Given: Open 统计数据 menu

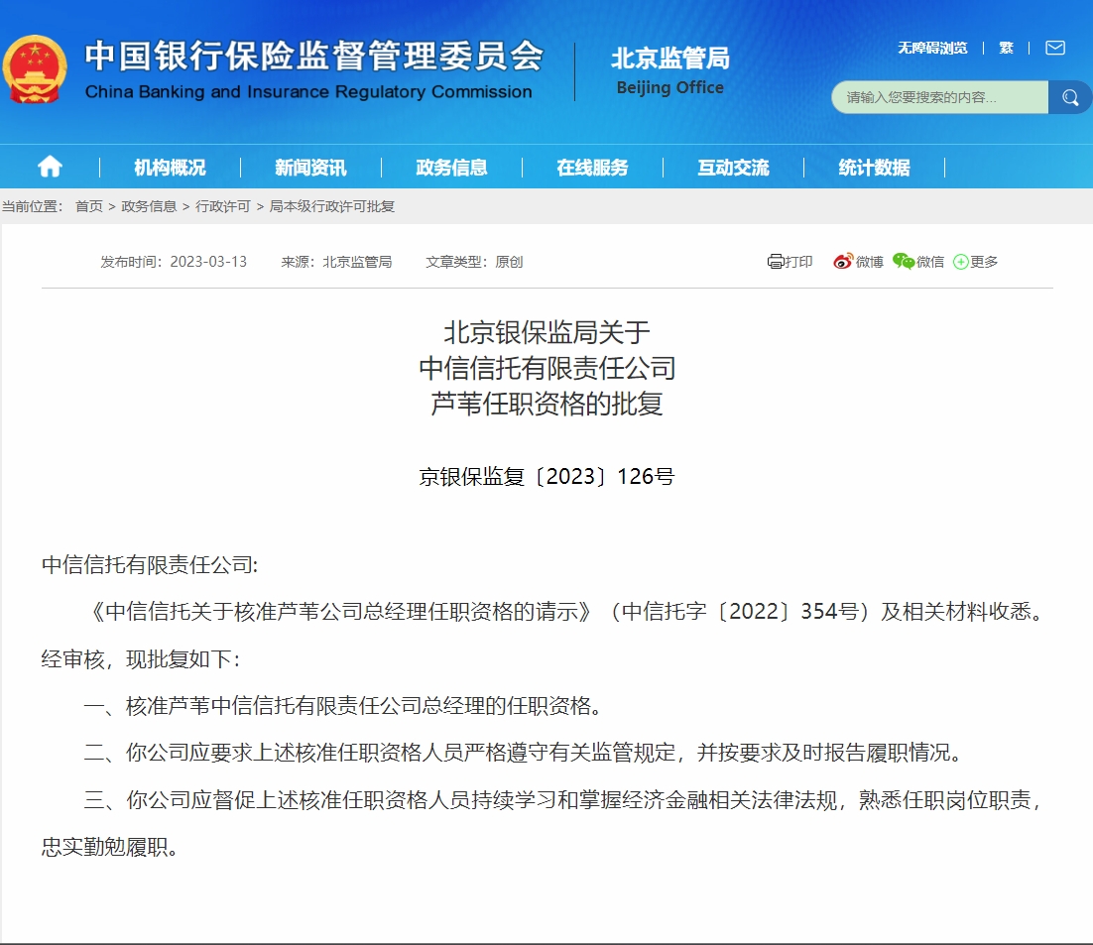Looking at the screenshot, I should (874, 168).
